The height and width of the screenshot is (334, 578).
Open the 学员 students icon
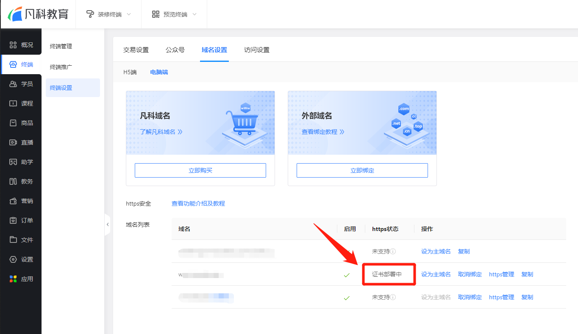tap(13, 84)
